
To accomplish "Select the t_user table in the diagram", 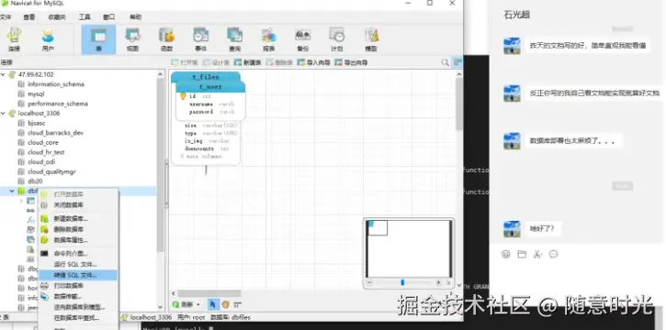I will click(x=210, y=87).
